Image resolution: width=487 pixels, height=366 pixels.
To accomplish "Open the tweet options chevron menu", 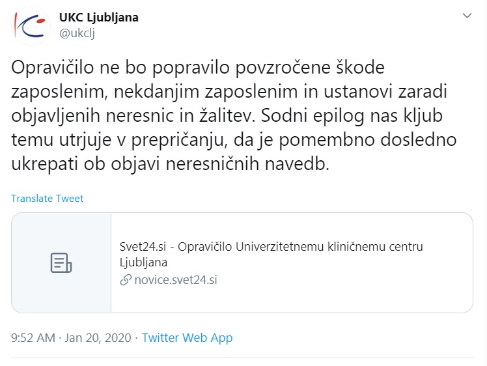I will pos(467,15).
